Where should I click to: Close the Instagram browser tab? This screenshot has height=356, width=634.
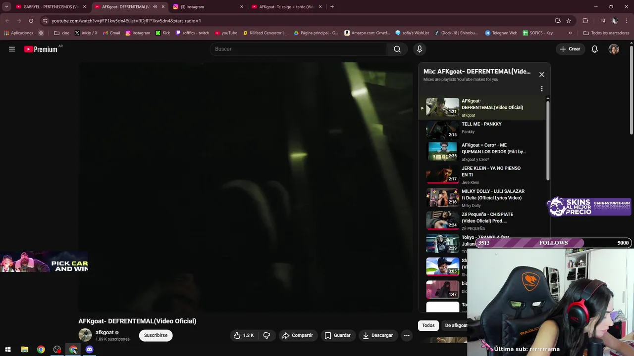[242, 6]
